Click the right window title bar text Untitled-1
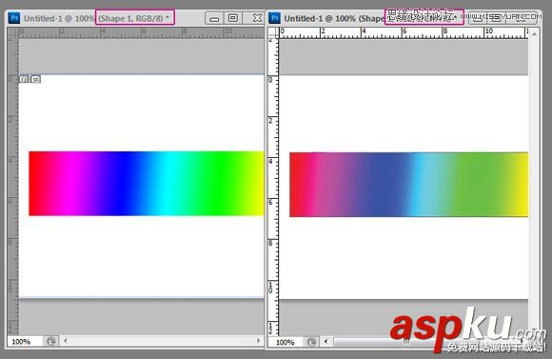The image size is (552, 359). pos(303,18)
